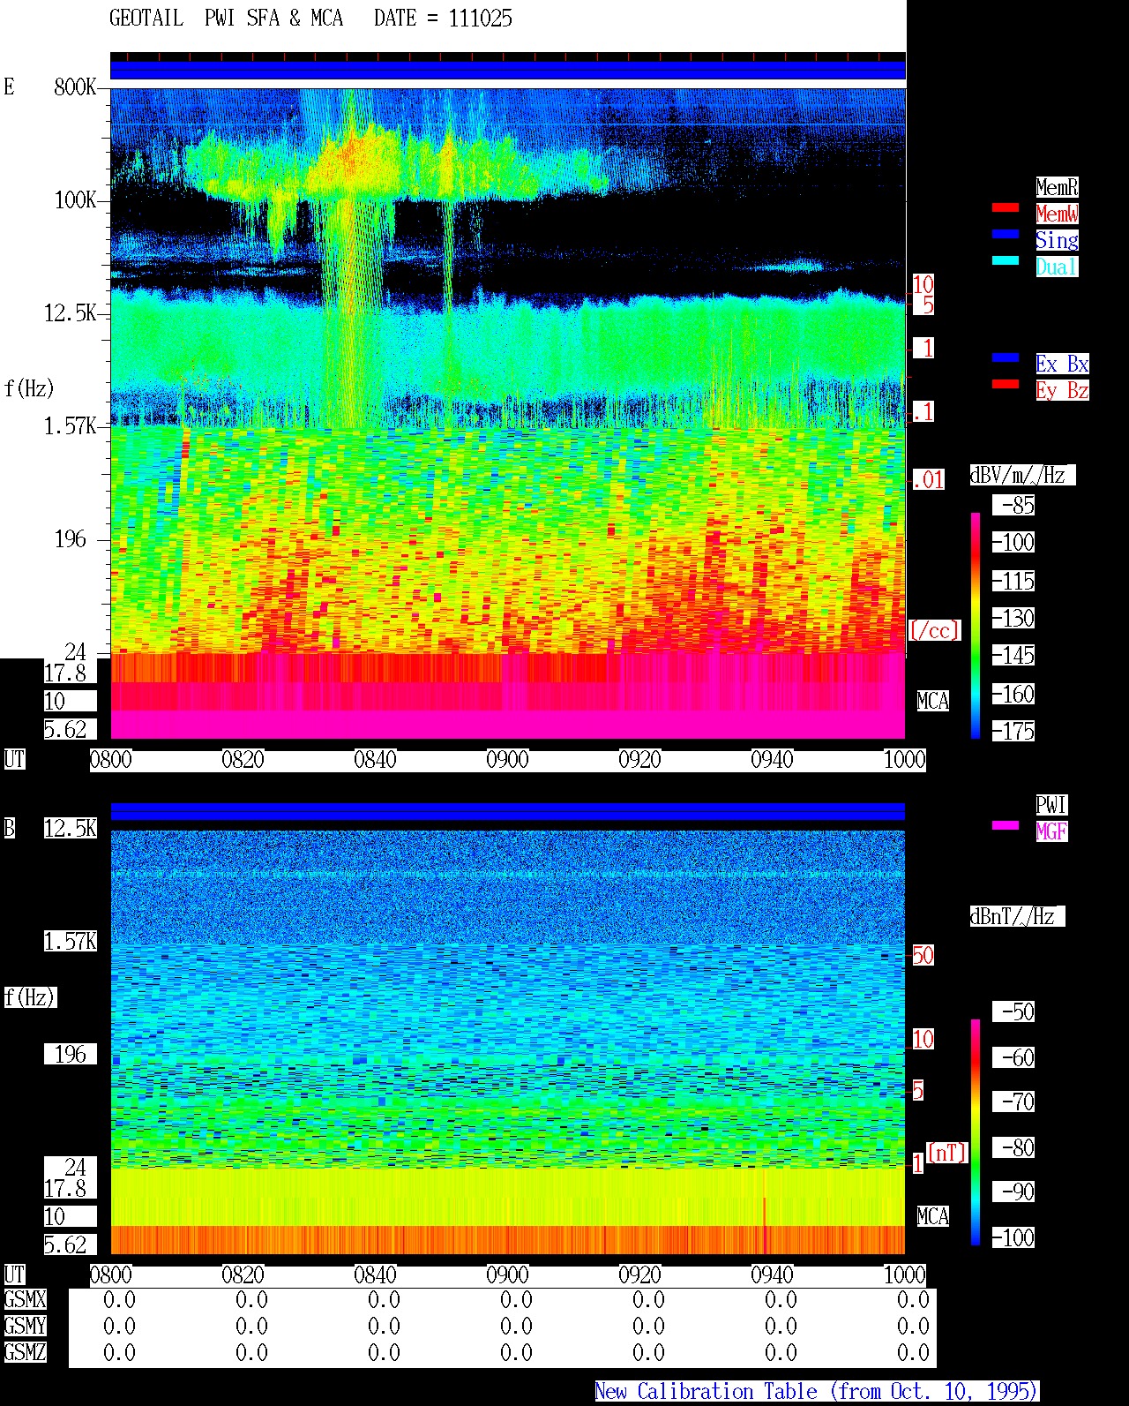Click the blue Sing legend swatch
The height and width of the screenshot is (1406, 1129).
(1006, 234)
